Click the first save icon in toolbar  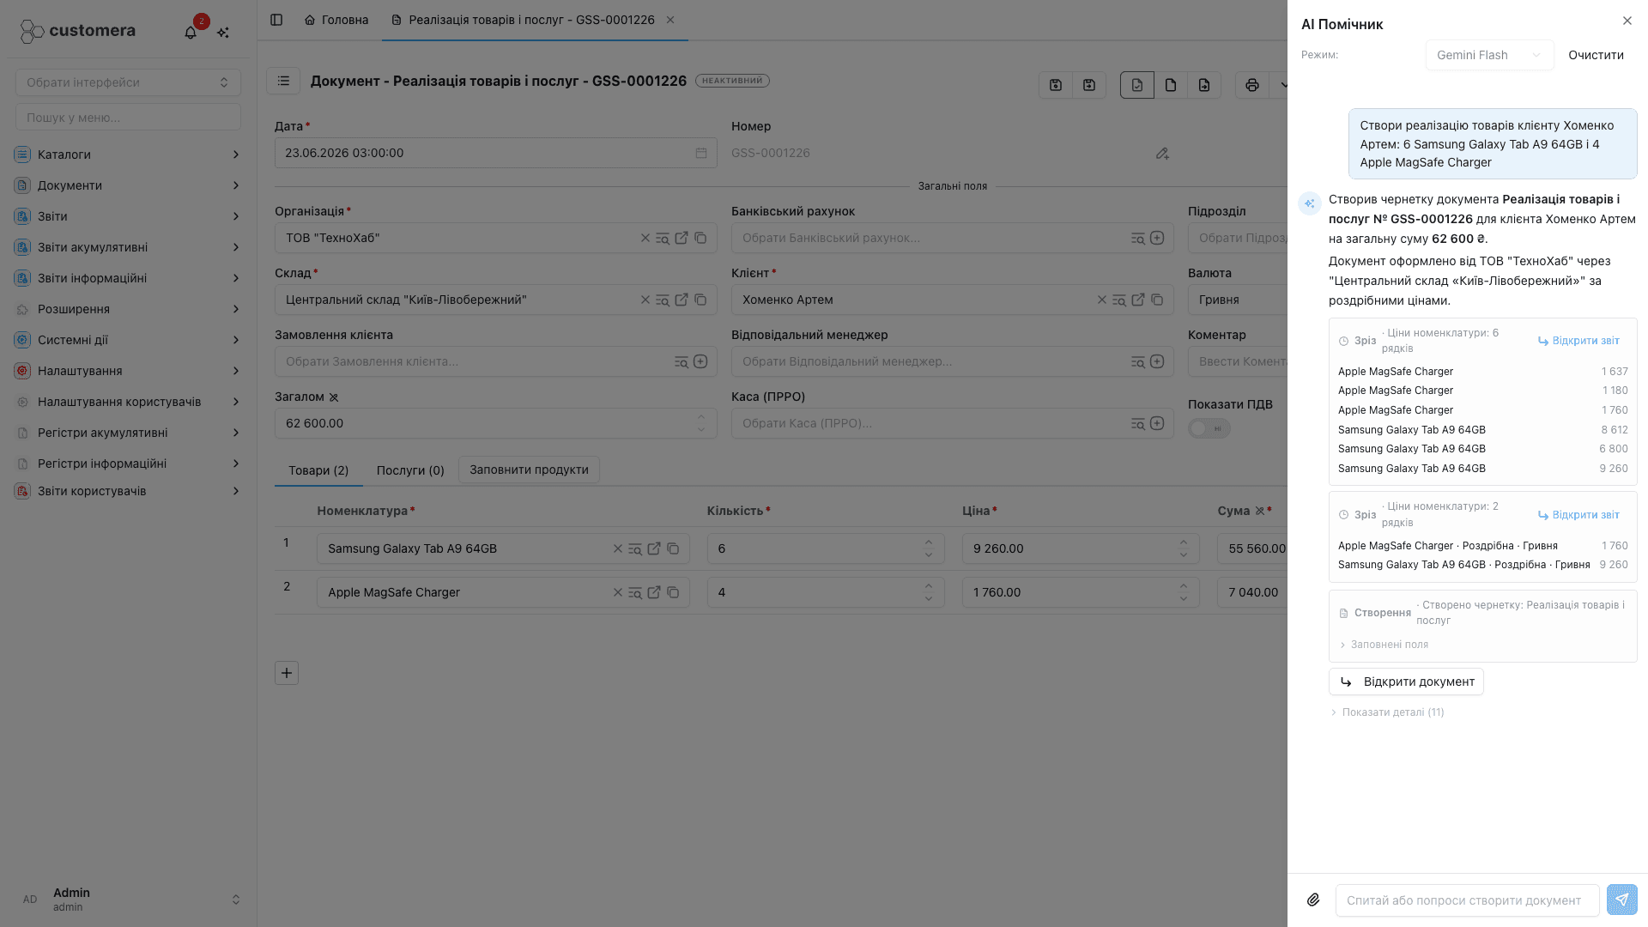coord(1056,85)
